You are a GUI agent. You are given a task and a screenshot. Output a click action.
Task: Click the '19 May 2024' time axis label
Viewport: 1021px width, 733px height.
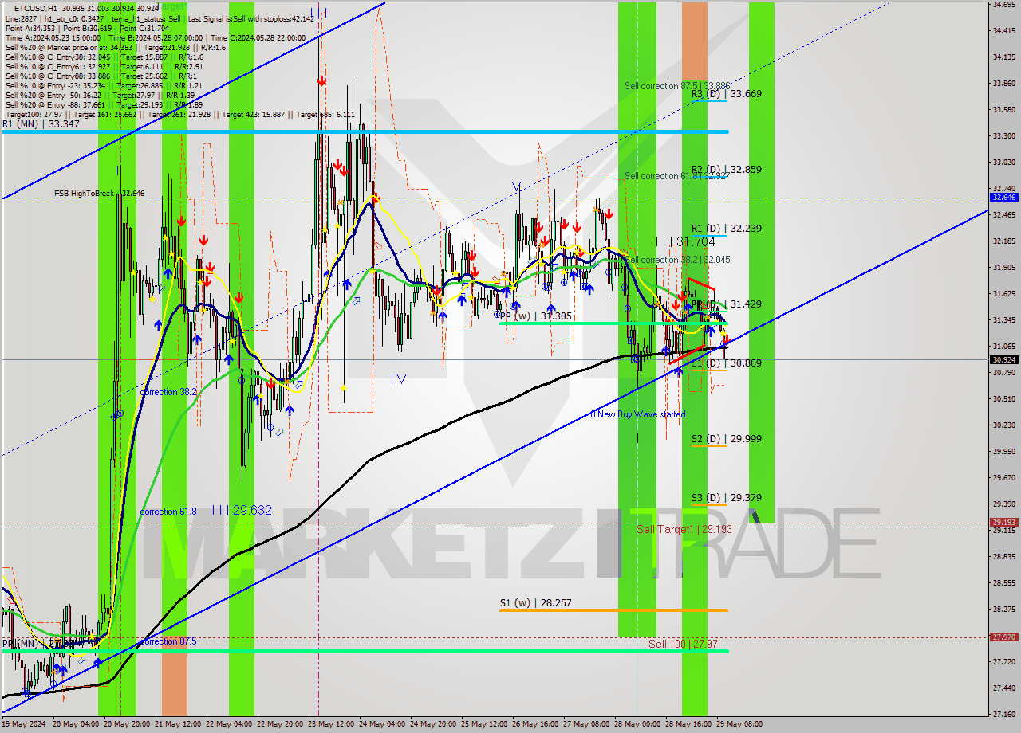pyautogui.click(x=24, y=724)
